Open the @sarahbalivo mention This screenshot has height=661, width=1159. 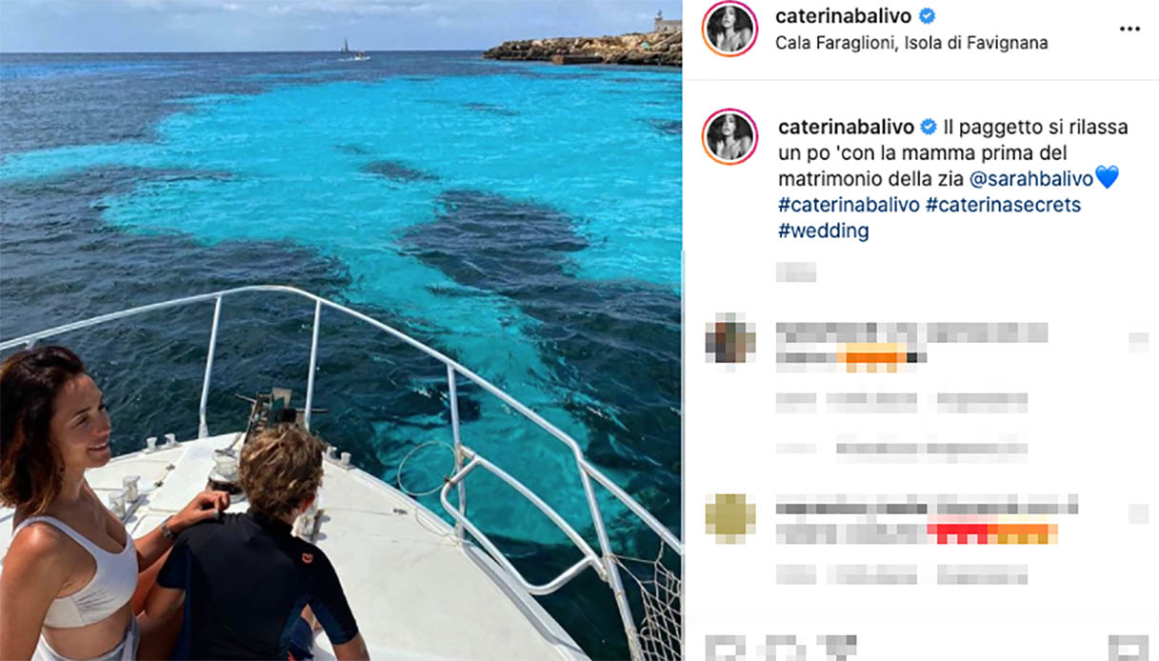(1031, 179)
